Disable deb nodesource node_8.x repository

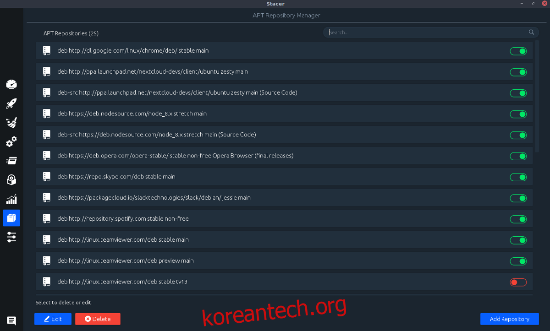click(518, 114)
